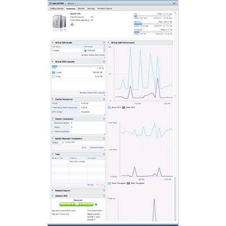Maximize the Cluster Resources portlet
The height and width of the screenshot is (226, 226).
(104, 99)
